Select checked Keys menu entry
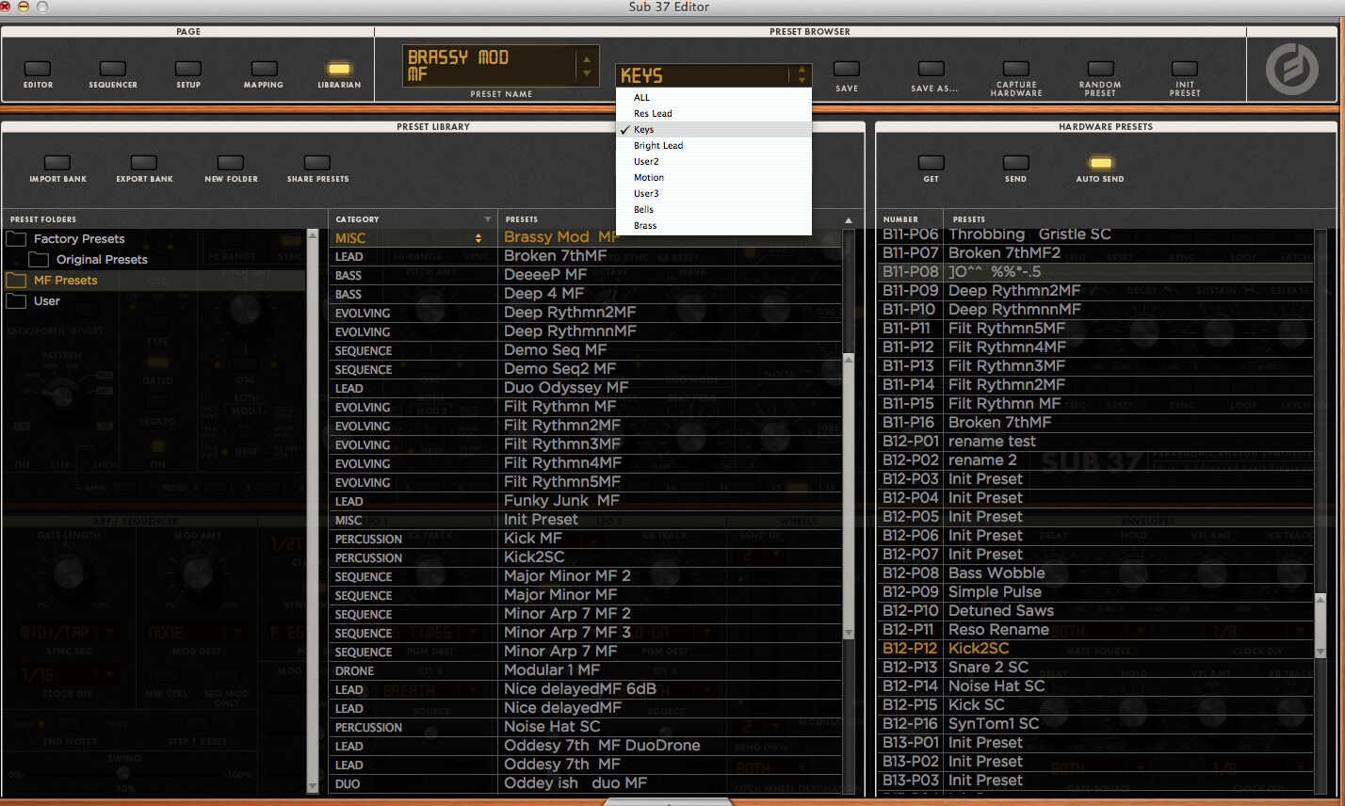The width and height of the screenshot is (1345, 806). click(x=714, y=129)
